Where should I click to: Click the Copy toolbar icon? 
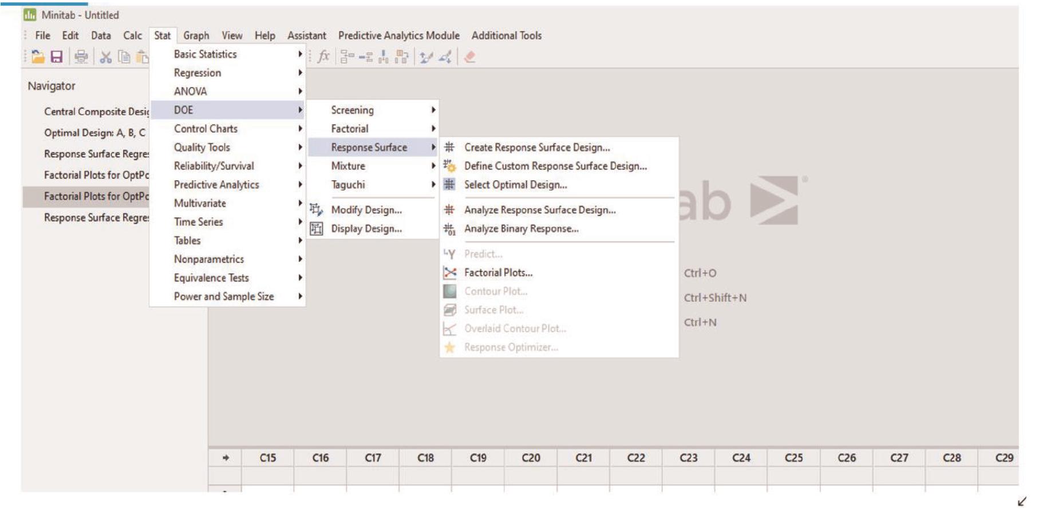pyautogui.click(x=124, y=57)
